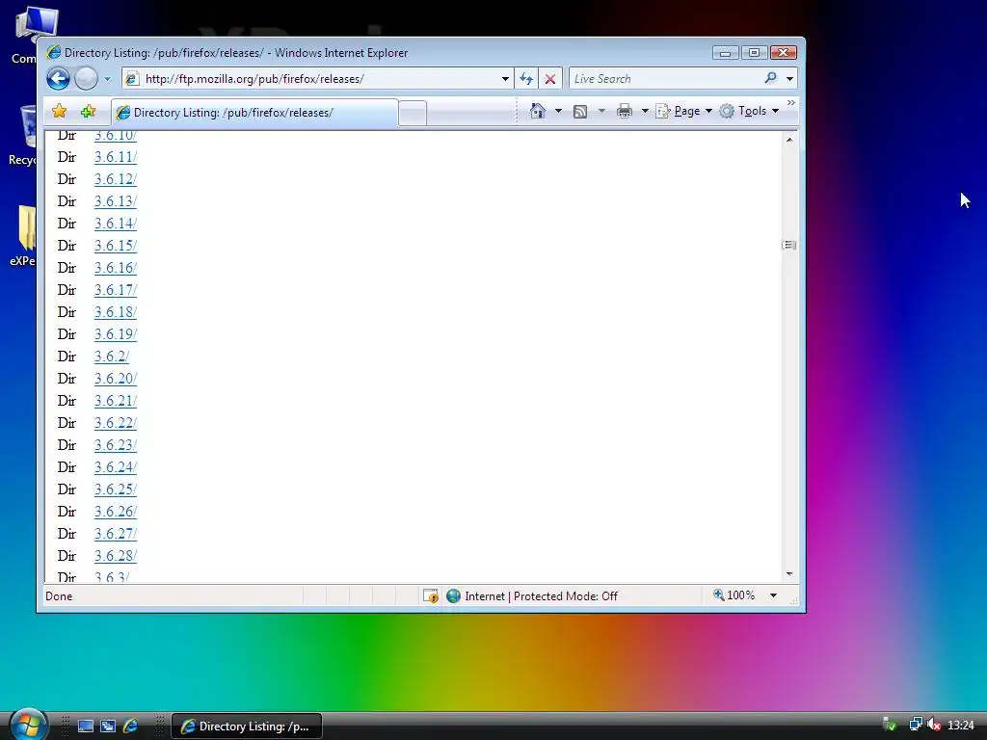Click the green shield tray icon
Viewport: 987px width, 740px height.
pyautogui.click(x=890, y=725)
